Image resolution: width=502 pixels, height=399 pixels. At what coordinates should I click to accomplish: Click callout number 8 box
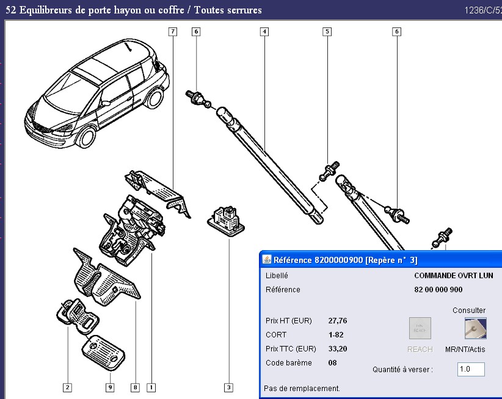click(135, 387)
